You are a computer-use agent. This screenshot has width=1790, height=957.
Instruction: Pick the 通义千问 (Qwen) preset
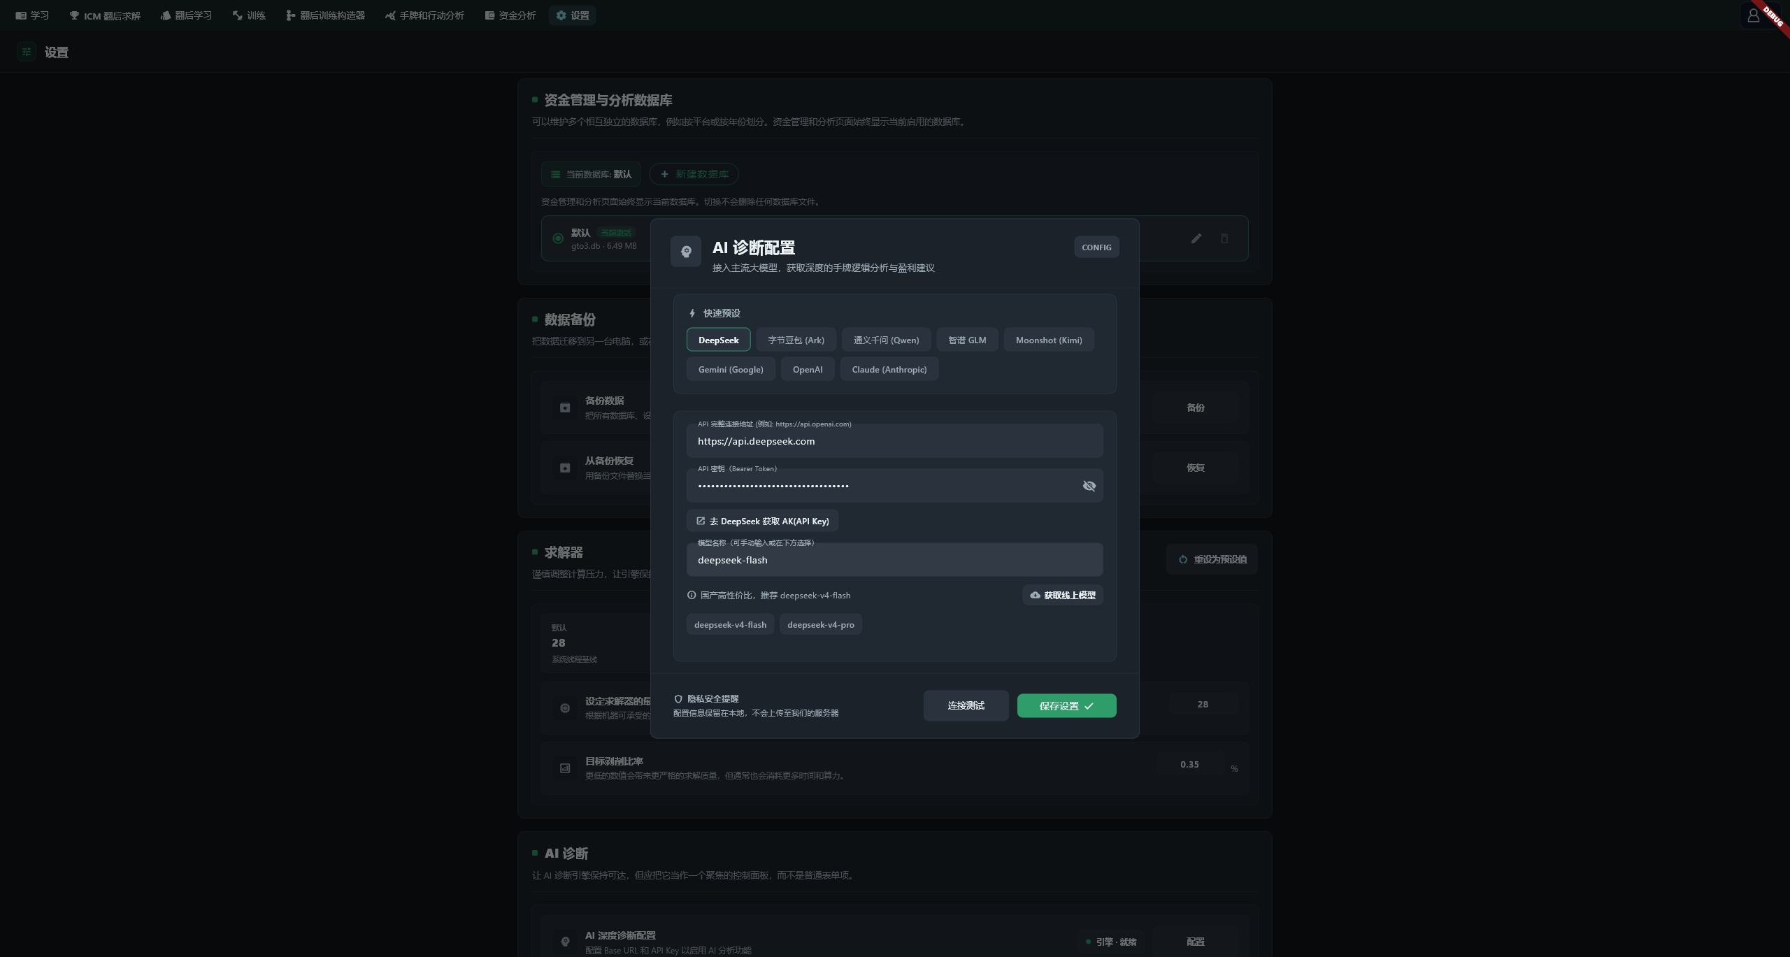click(x=886, y=340)
